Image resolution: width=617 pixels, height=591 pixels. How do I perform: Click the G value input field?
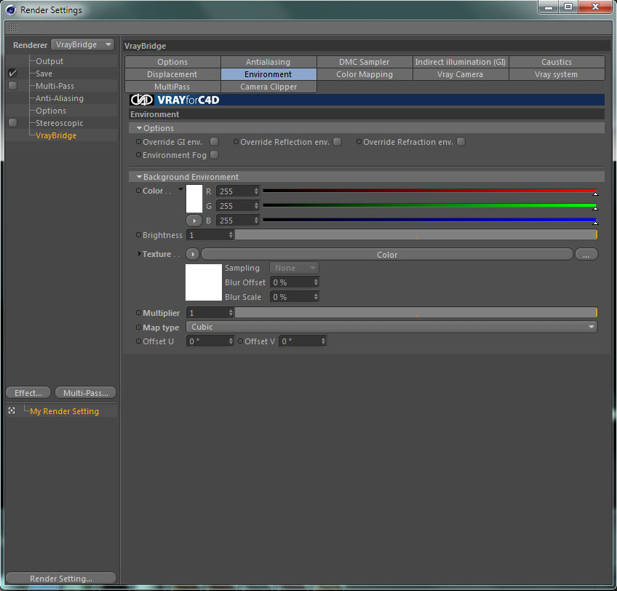[x=235, y=205]
